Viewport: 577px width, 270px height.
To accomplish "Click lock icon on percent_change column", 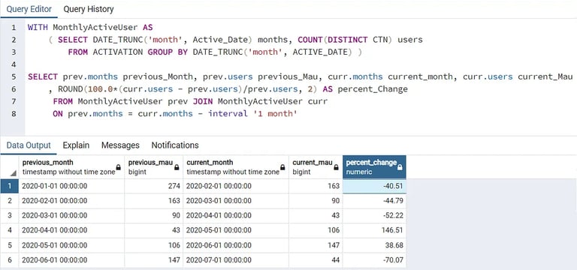I will 400,167.
